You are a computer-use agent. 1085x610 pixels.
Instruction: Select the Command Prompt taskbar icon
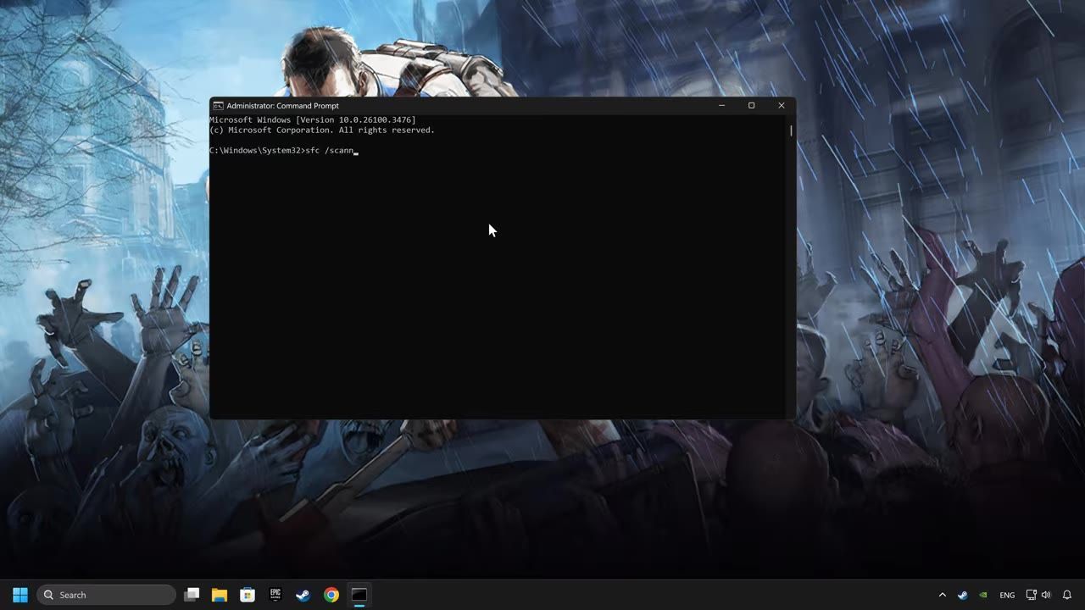[x=359, y=595]
